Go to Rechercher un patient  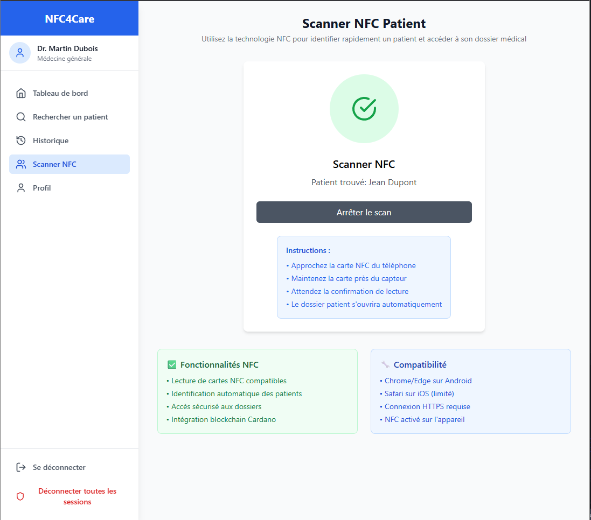(x=70, y=117)
